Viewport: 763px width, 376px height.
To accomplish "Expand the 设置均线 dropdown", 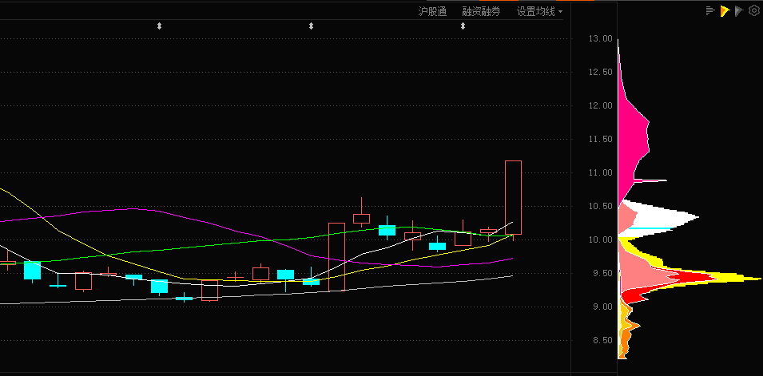I will tap(536, 11).
